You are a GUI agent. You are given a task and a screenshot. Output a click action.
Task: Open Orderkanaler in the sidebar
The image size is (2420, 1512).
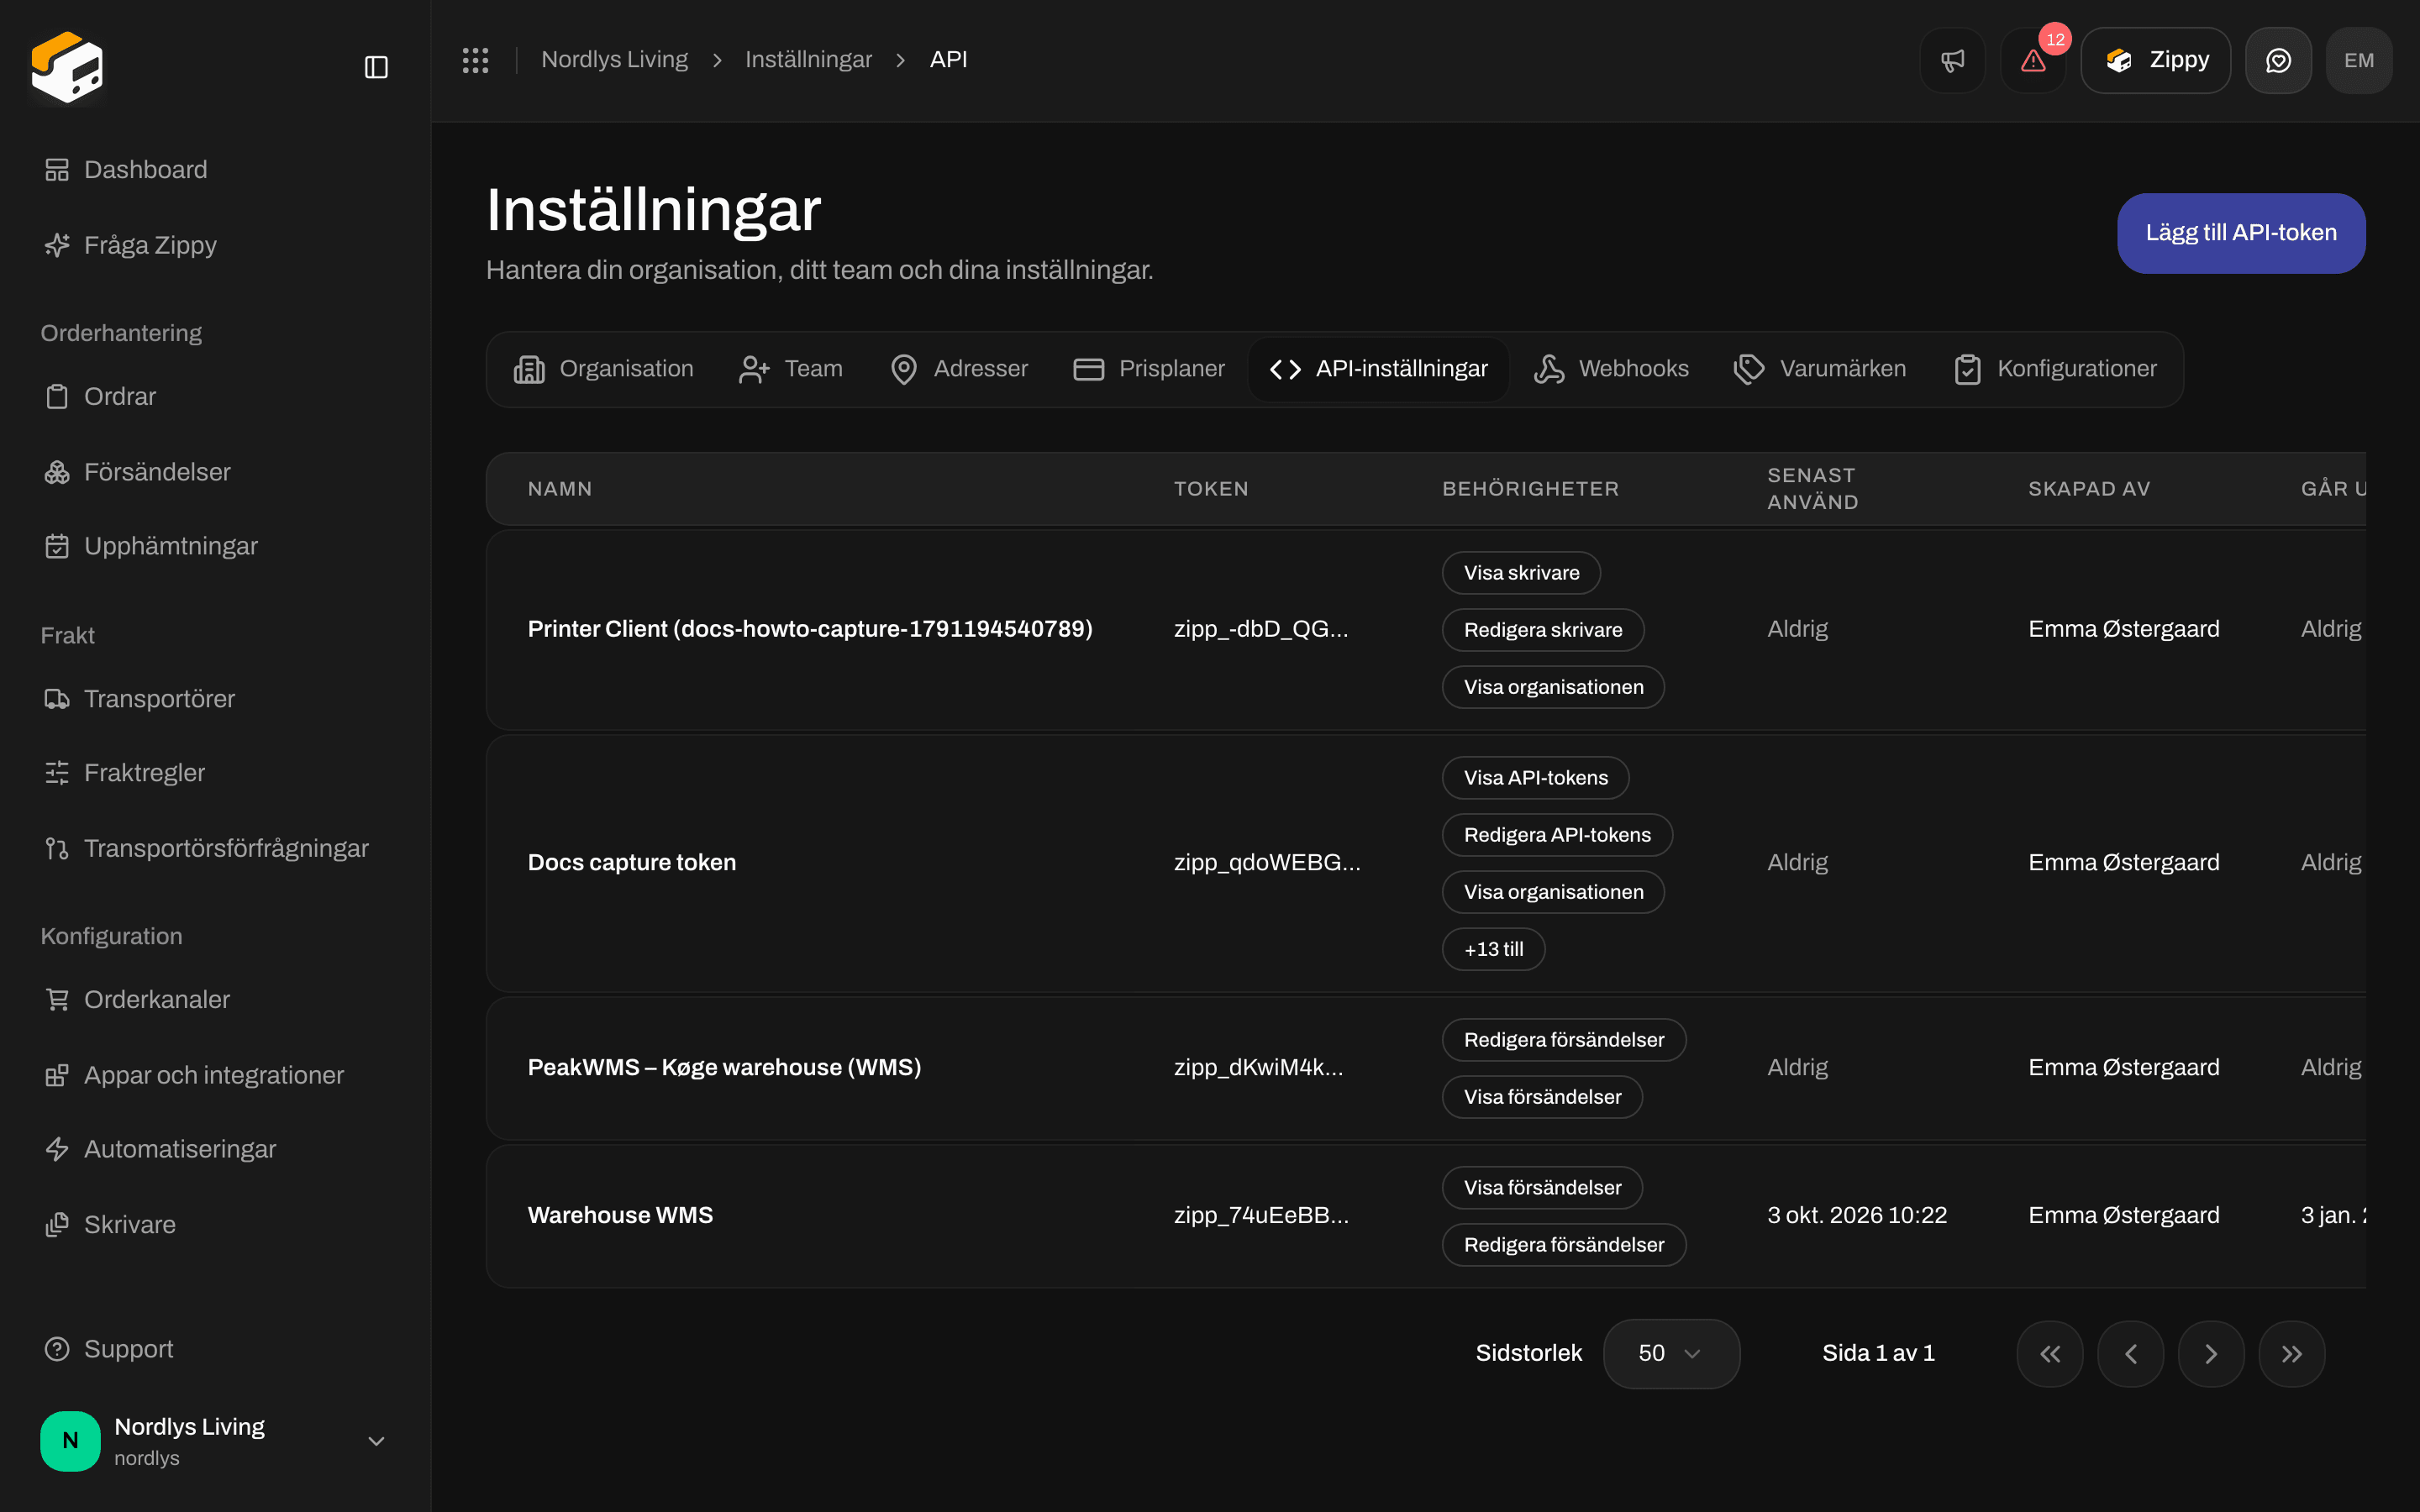pyautogui.click(x=137, y=999)
